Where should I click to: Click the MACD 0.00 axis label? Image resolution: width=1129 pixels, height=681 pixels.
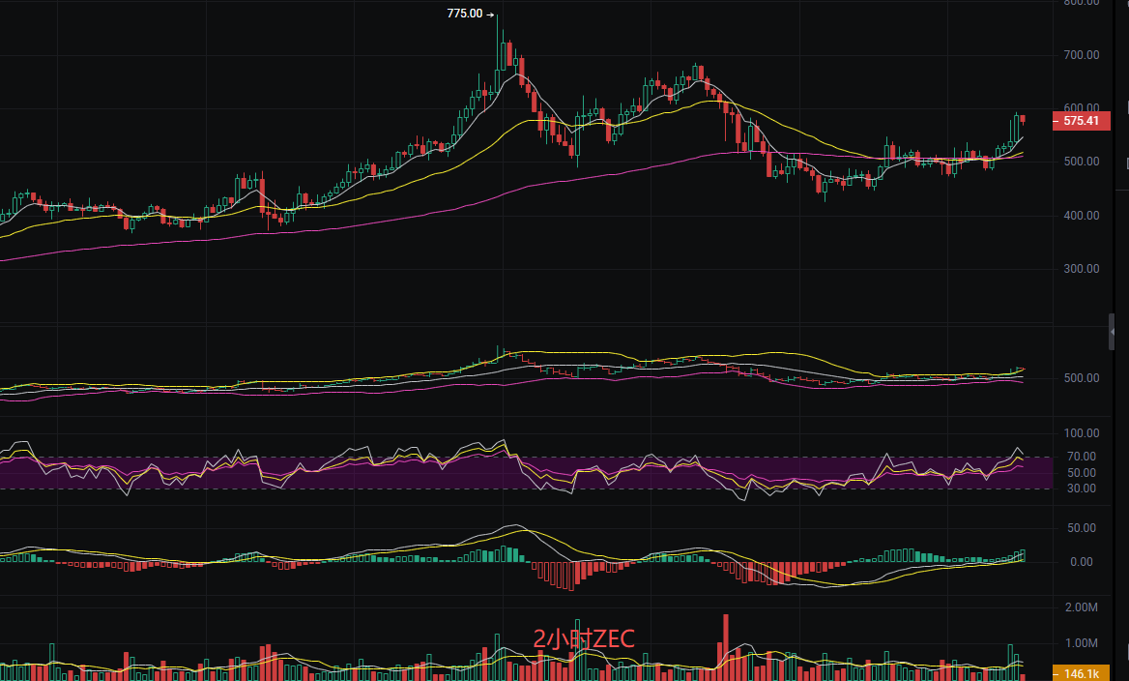pyautogui.click(x=1082, y=562)
